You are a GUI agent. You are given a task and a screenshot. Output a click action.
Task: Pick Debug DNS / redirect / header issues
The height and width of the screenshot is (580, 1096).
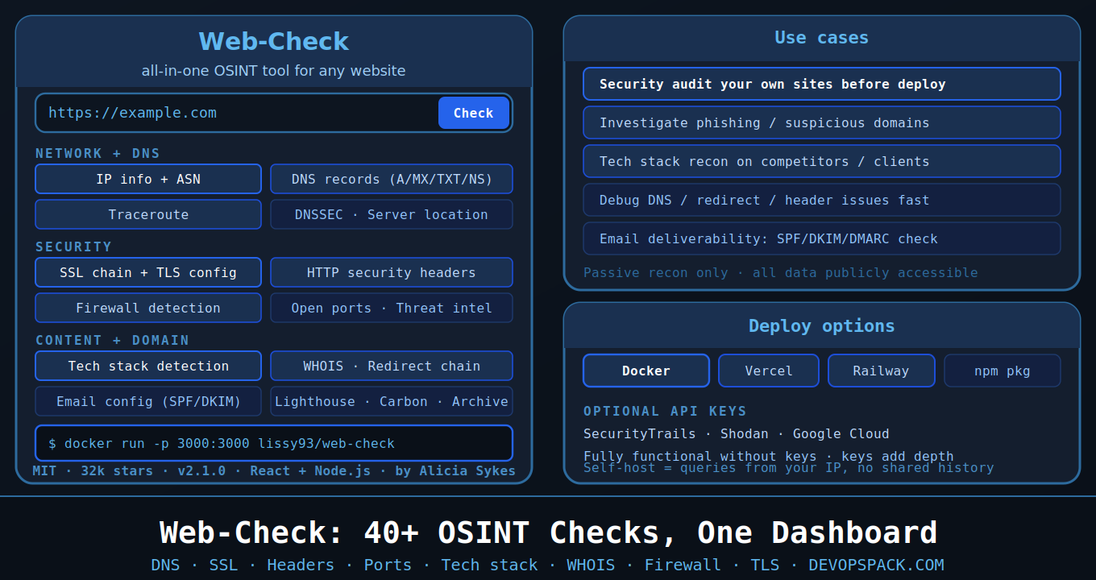tap(822, 200)
